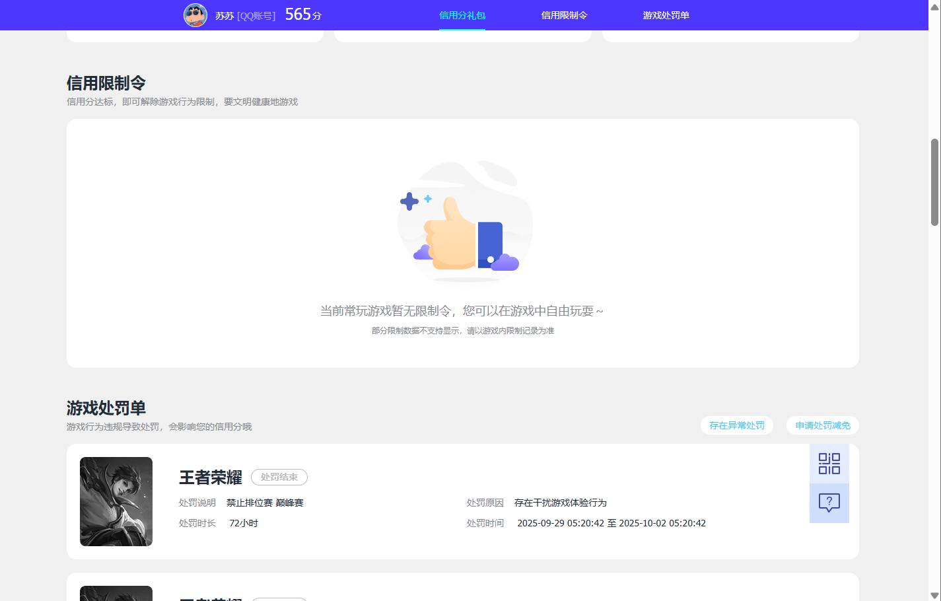941x601 pixels.
Task: Click the 苏苏 profile avatar
Action: 195,15
